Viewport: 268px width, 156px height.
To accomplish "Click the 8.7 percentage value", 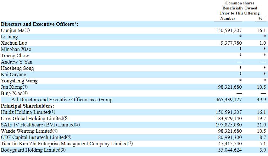I will pos(263,137).
